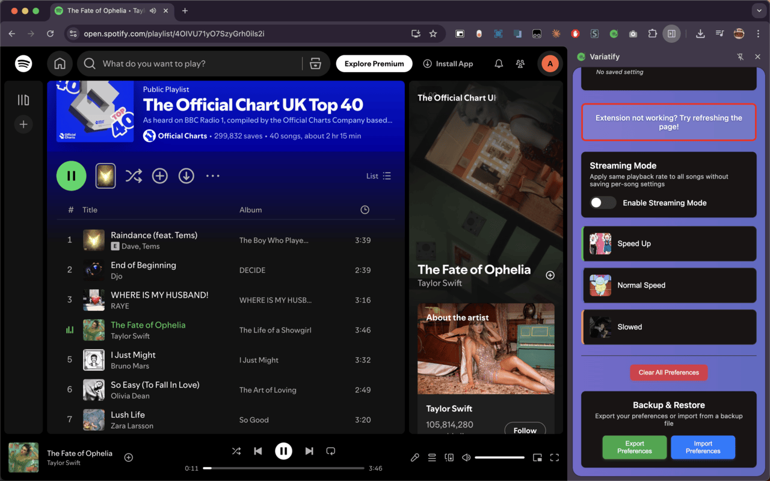Add current song to Liked in bottom bar
The height and width of the screenshot is (481, 770).
[x=128, y=458]
